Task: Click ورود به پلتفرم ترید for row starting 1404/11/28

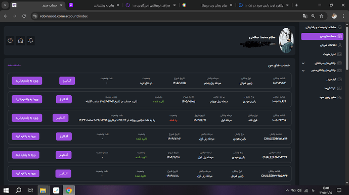Action: coord(26,155)
